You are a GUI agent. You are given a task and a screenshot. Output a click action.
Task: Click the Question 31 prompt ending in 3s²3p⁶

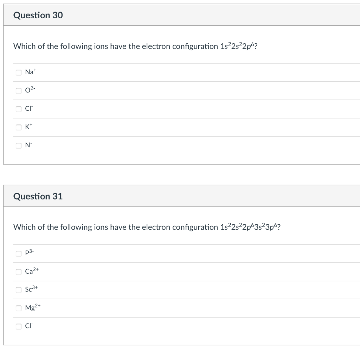point(147,227)
